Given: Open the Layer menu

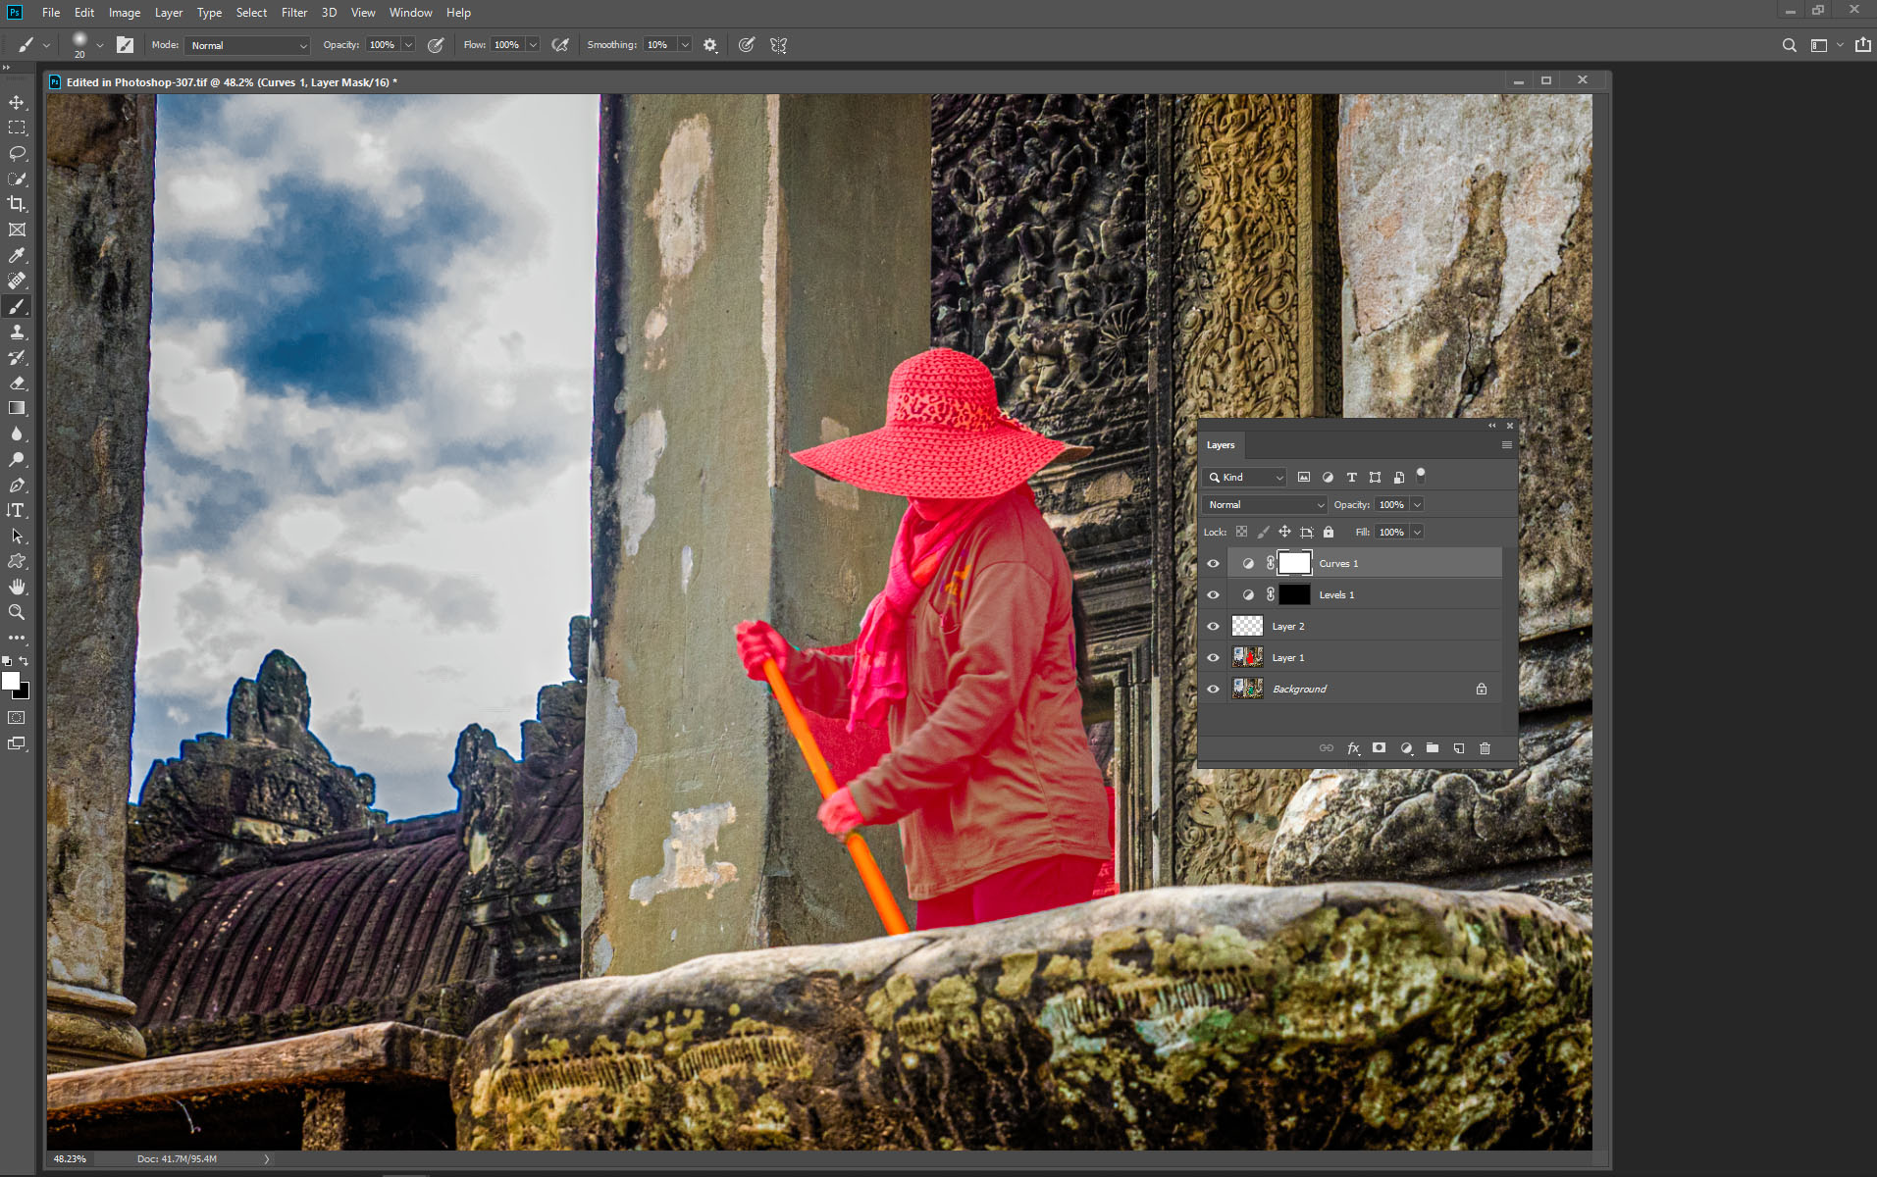Looking at the screenshot, I should (x=169, y=13).
